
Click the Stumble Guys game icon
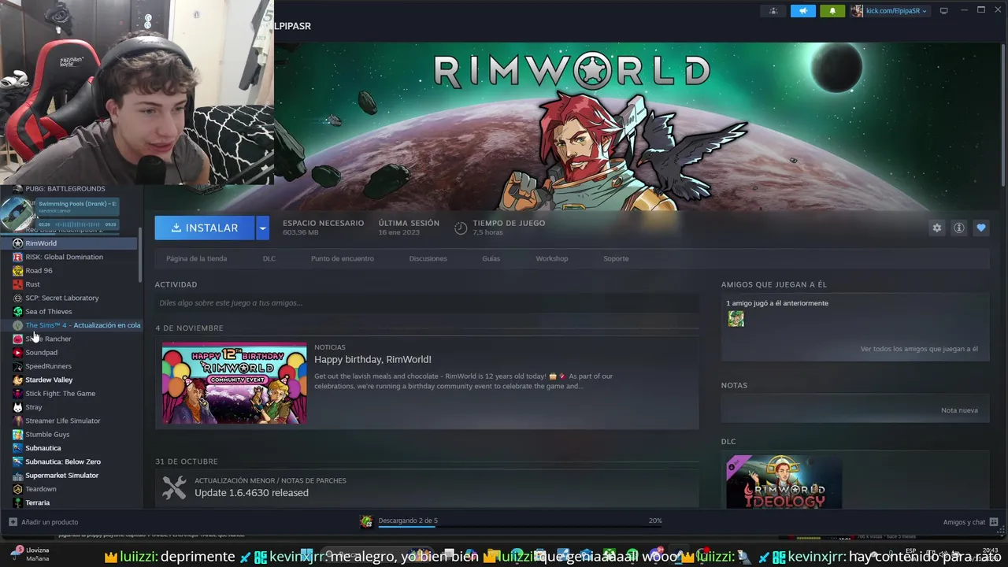point(17,434)
